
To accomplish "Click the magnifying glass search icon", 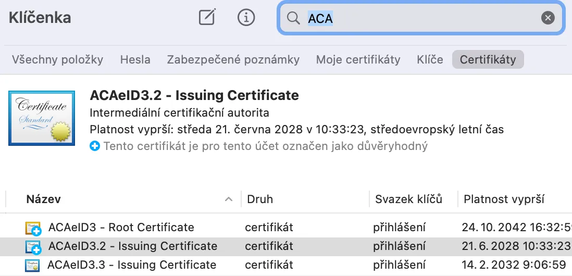I will 294,18.
